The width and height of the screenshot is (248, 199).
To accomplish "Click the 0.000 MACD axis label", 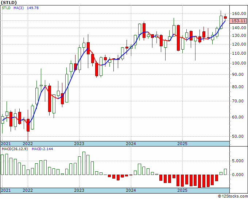I will [238, 175].
